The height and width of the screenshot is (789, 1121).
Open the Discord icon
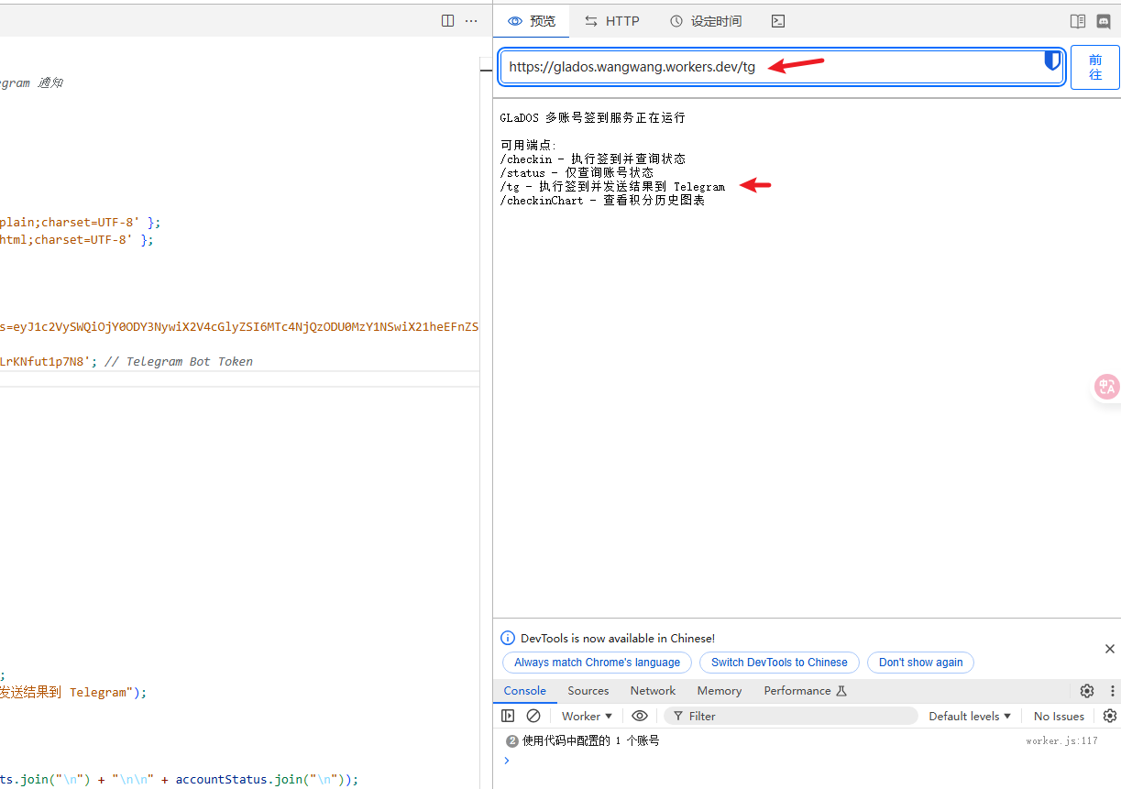click(1104, 21)
